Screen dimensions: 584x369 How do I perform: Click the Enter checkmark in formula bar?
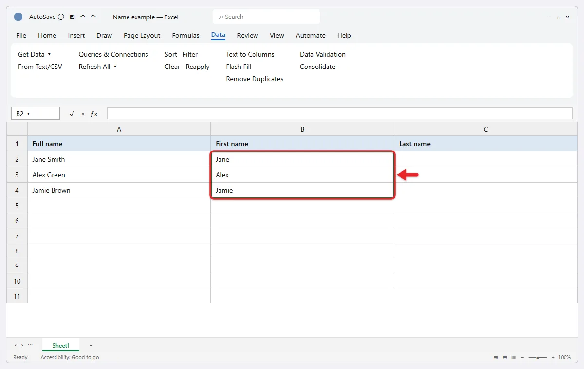click(x=72, y=114)
